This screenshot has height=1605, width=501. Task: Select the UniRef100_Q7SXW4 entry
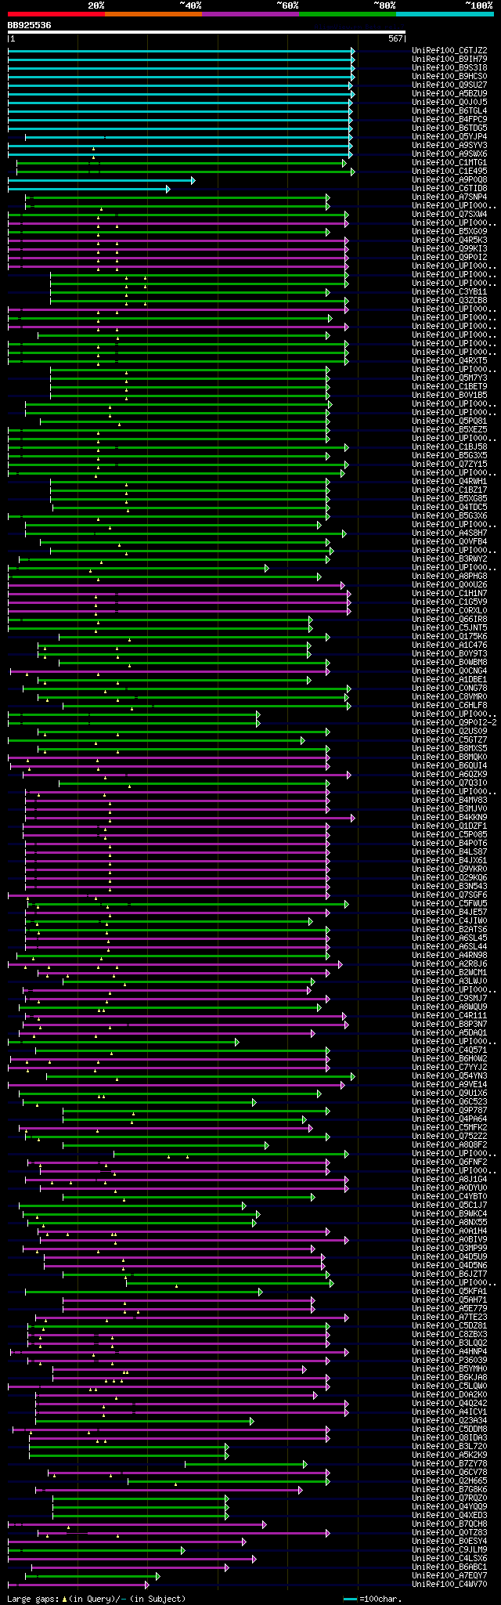tap(449, 215)
